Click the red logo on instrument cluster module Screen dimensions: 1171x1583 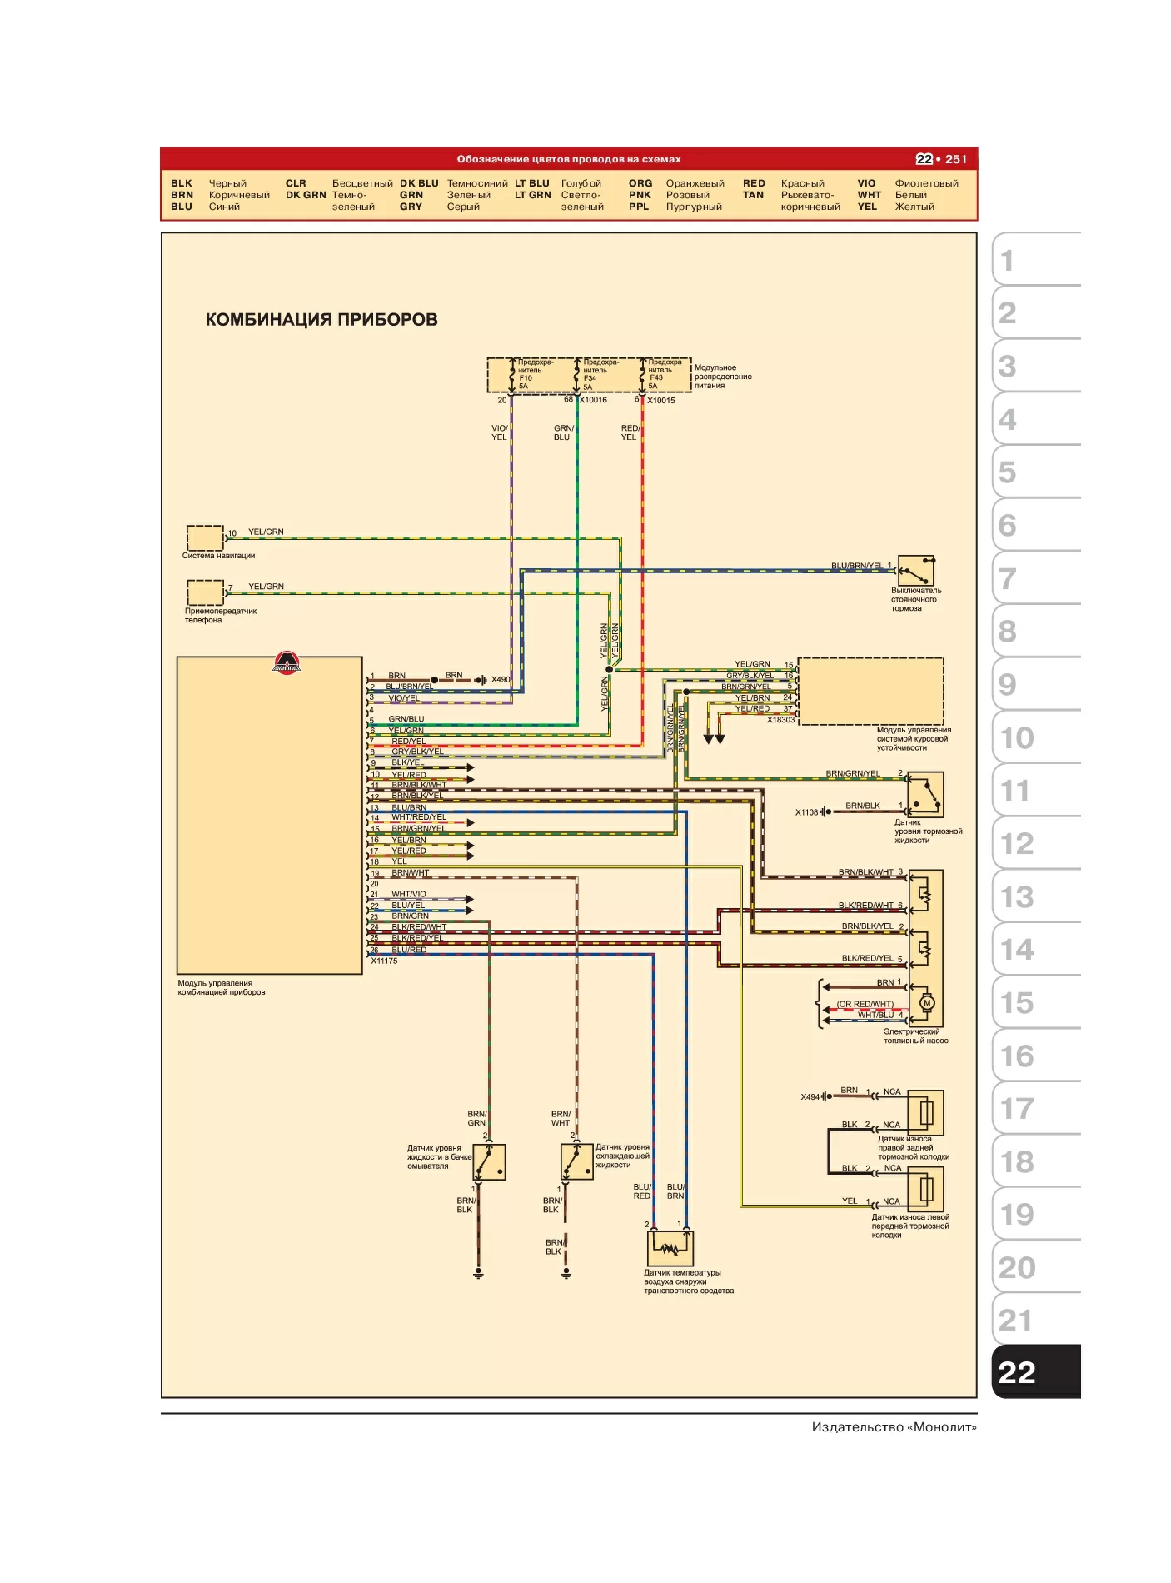pyautogui.click(x=287, y=662)
